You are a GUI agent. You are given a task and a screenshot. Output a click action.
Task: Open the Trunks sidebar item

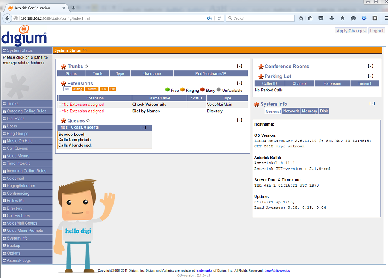point(27,104)
